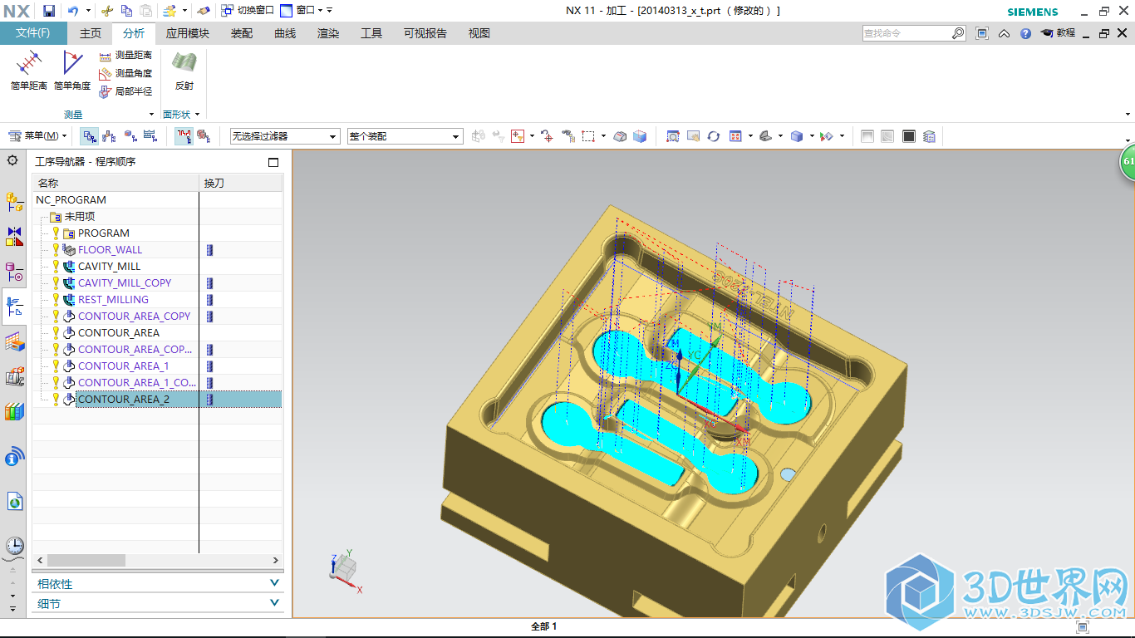Open the part navigator sidebar icon
1135x638 pixels.
(x=15, y=272)
